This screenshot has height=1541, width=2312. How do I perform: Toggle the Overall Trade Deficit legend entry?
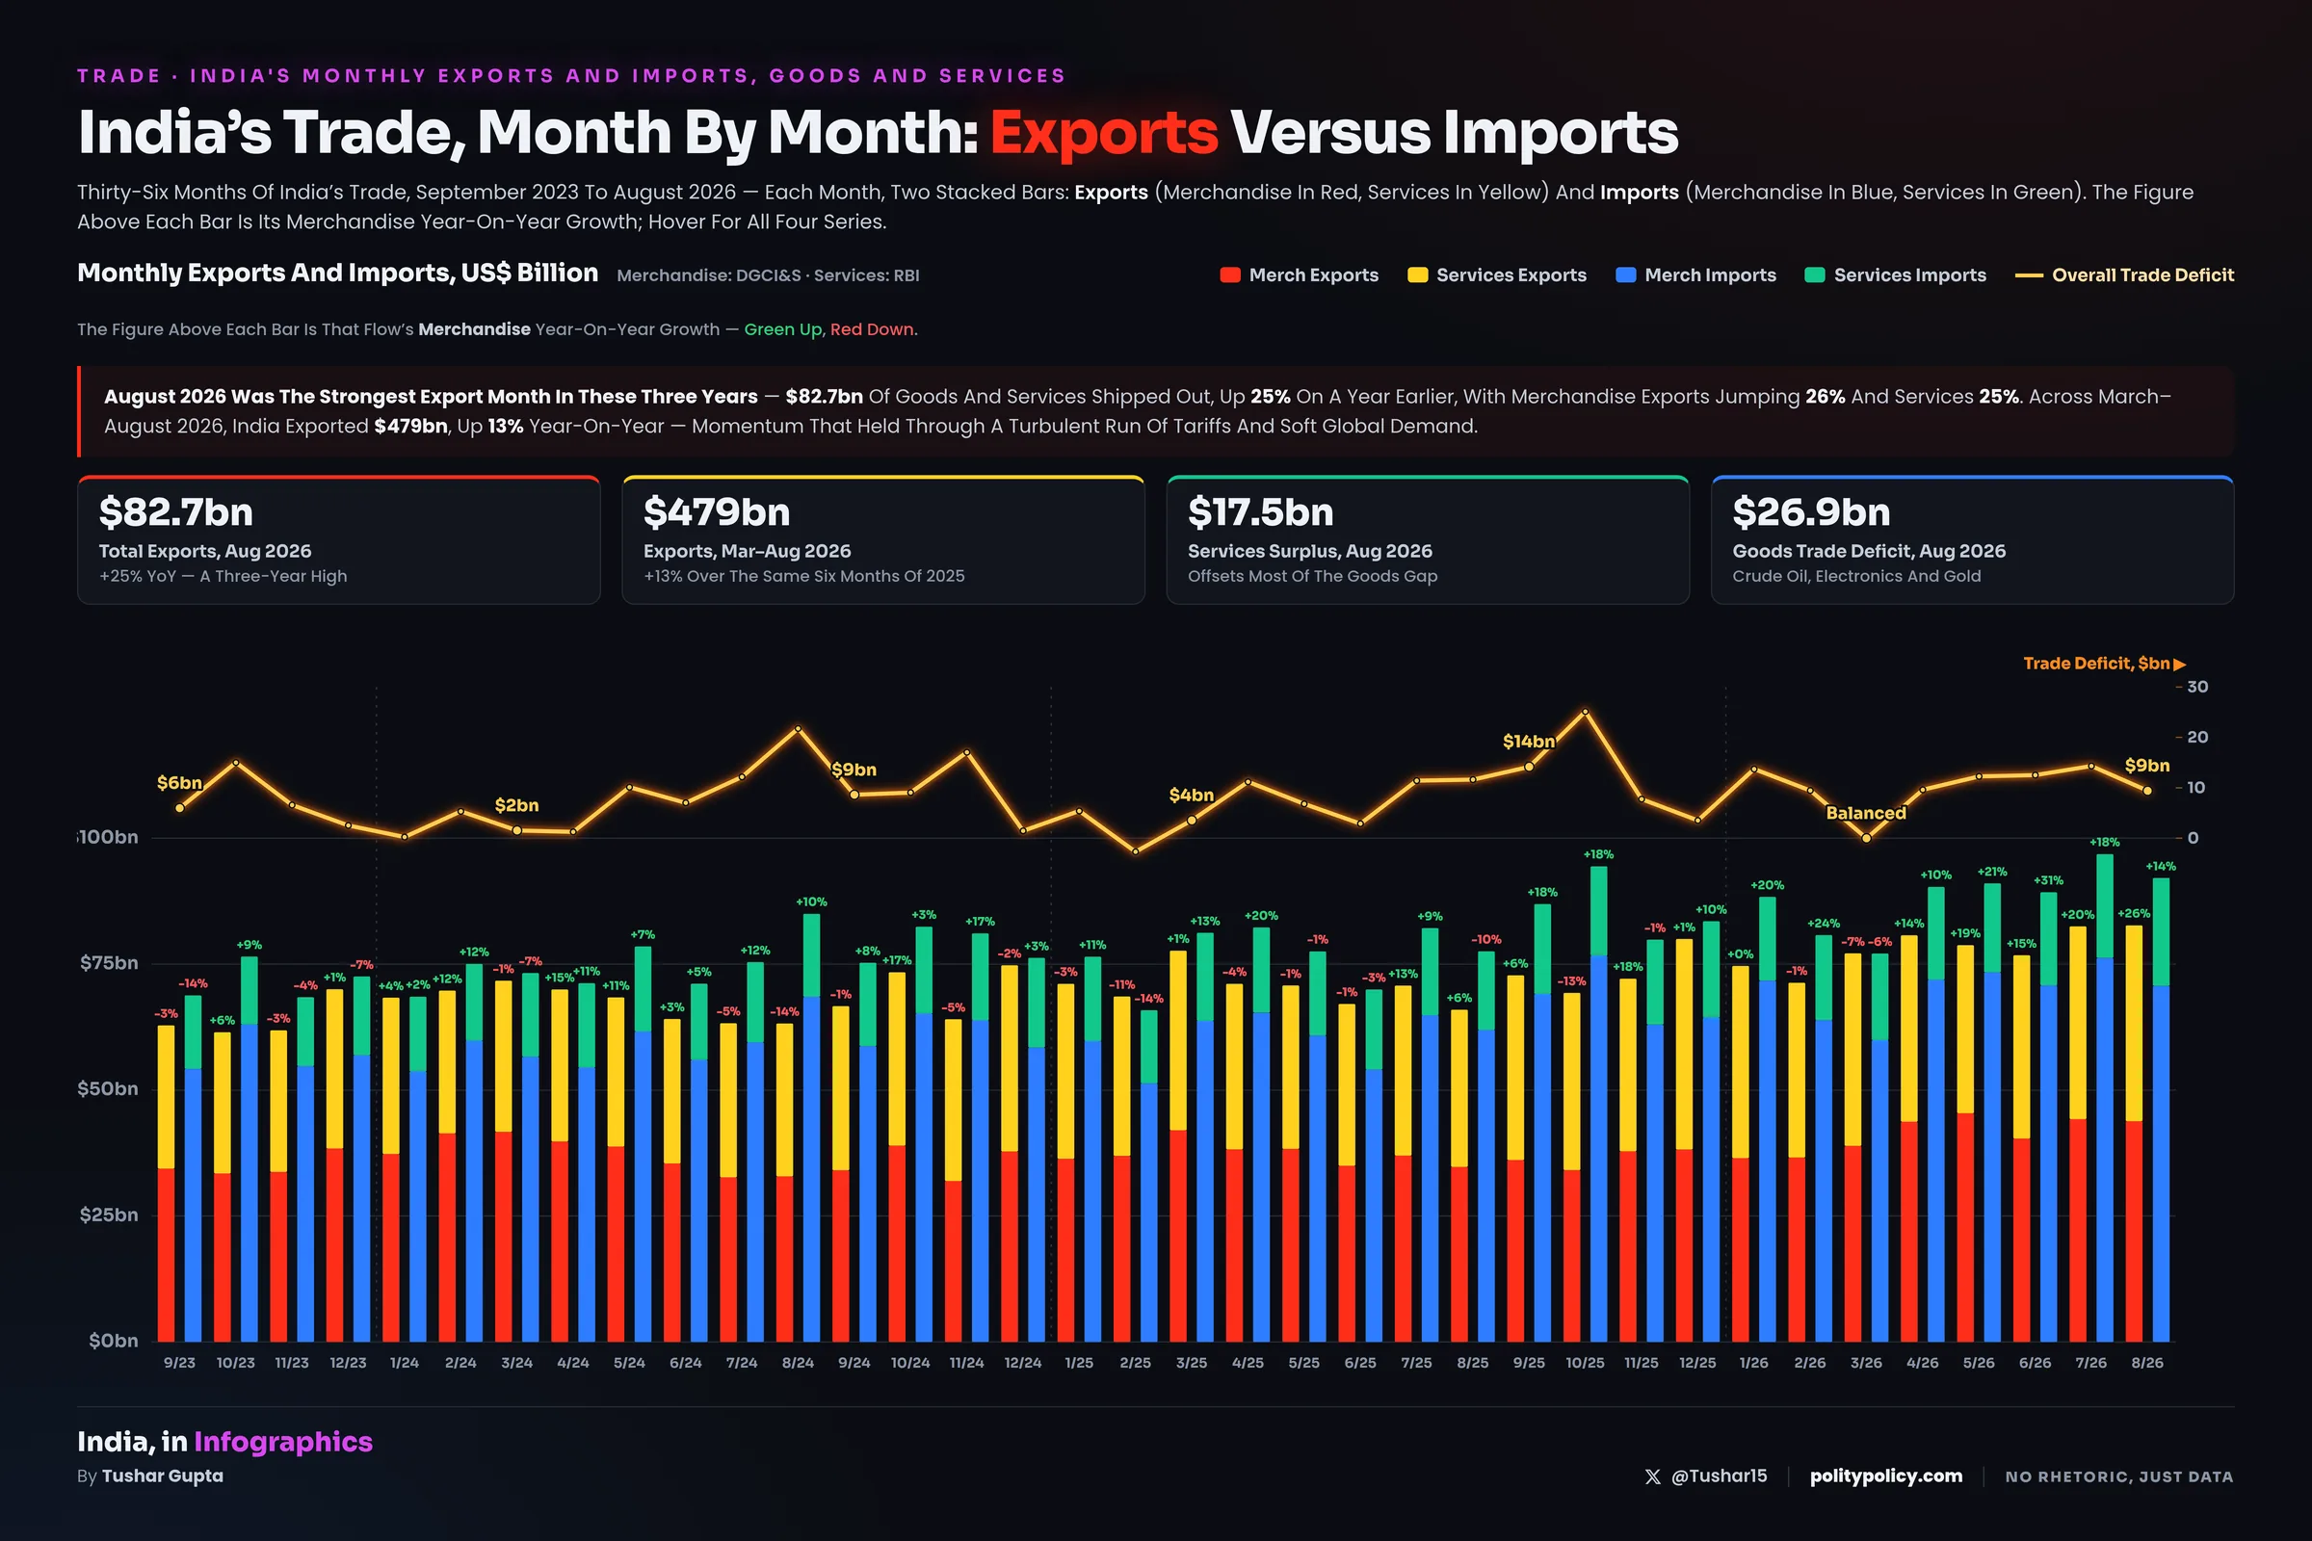[2124, 275]
